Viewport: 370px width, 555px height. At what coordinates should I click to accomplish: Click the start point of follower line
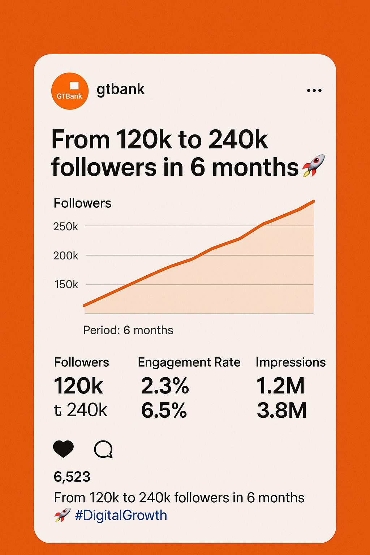[85, 305]
